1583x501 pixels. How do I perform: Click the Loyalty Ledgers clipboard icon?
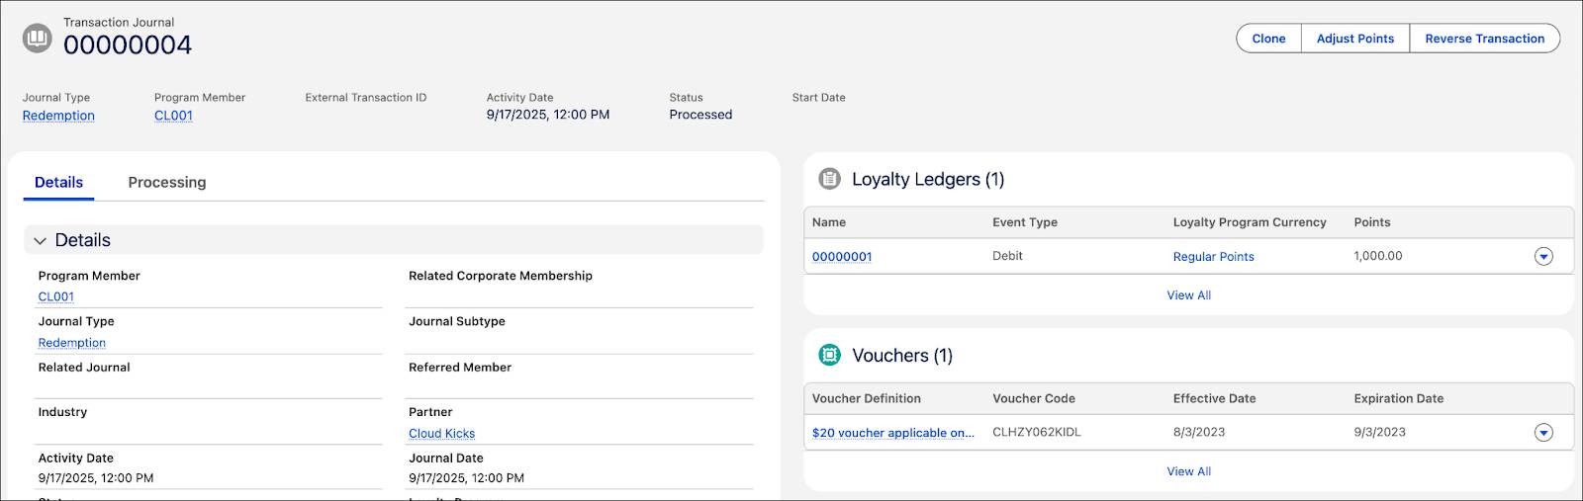pos(829,179)
